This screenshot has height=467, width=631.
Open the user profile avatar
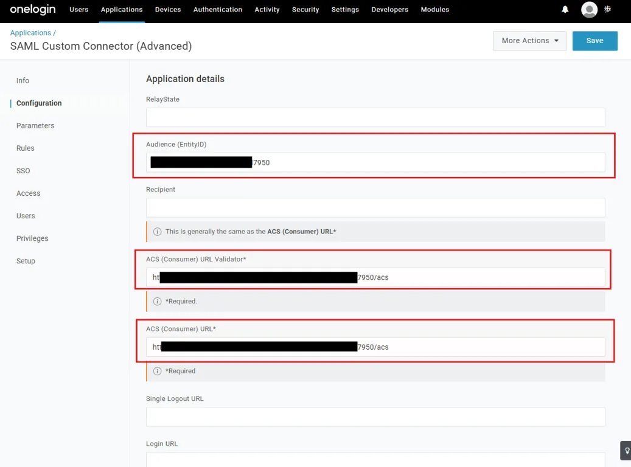point(589,10)
